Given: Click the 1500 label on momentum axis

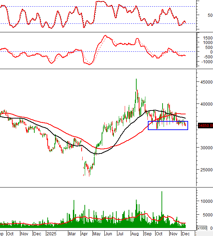Looking at the screenshot, I should [207, 38].
